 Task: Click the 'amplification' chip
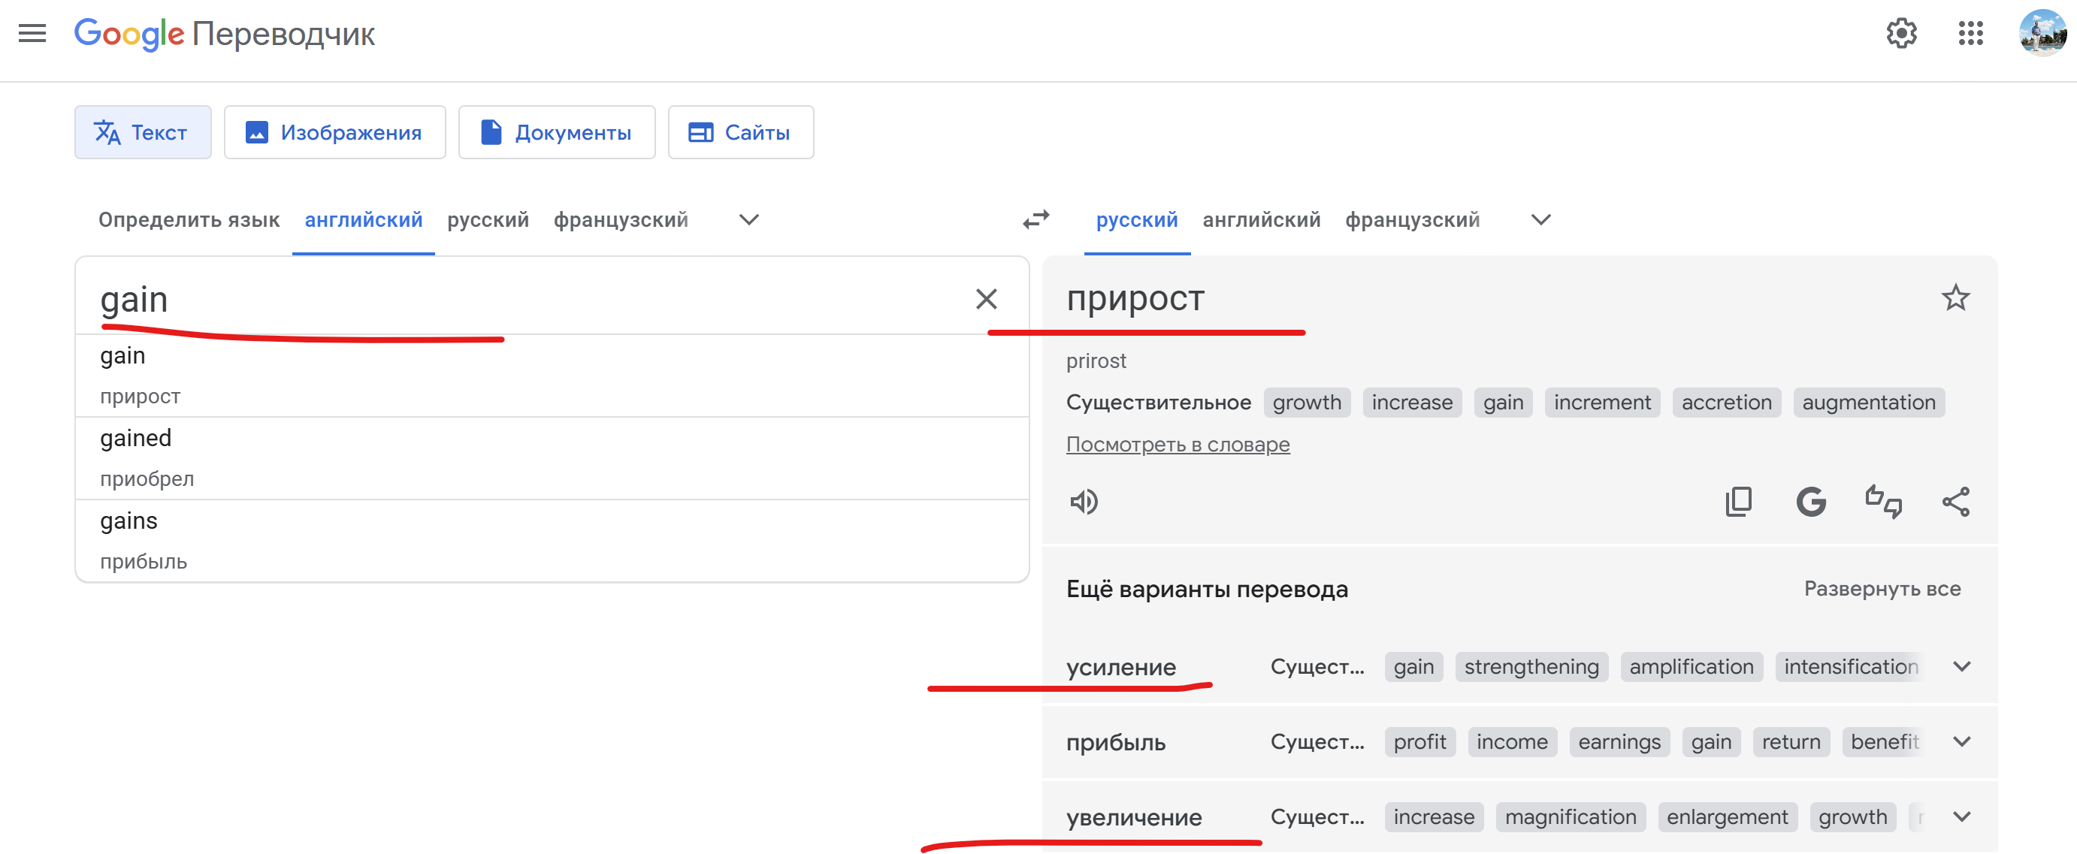[x=1691, y=666]
